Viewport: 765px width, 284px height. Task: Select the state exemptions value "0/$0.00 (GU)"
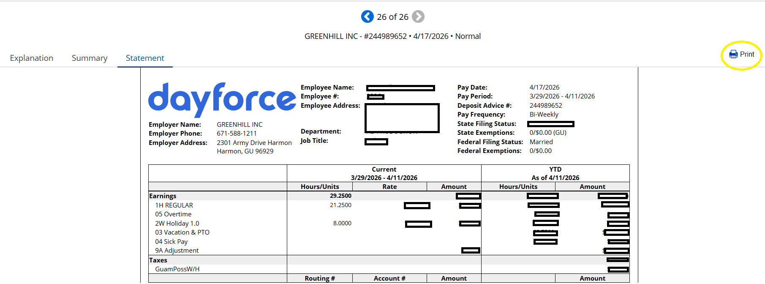pyautogui.click(x=548, y=133)
